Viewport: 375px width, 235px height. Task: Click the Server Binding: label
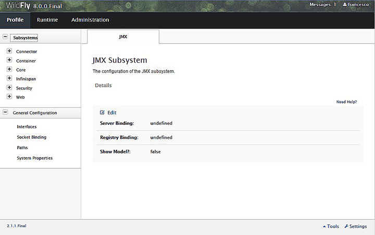tap(117, 123)
